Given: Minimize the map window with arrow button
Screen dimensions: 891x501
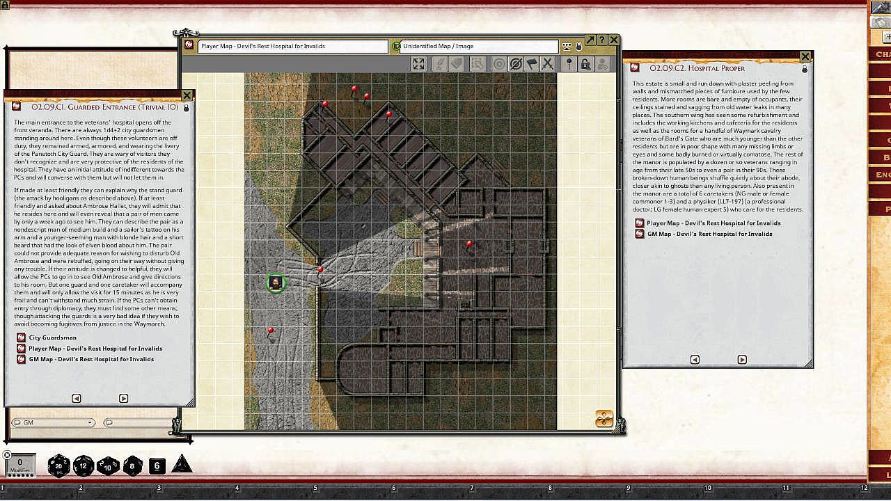Looking at the screenshot, I should tap(590, 40).
